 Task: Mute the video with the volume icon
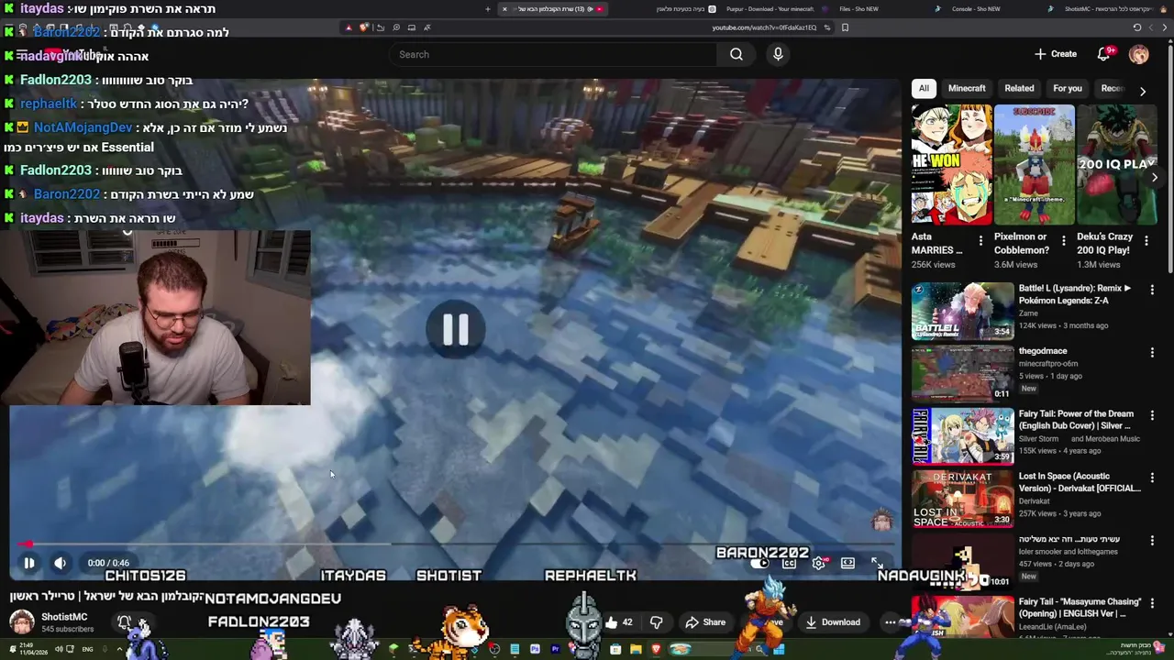[x=60, y=563]
